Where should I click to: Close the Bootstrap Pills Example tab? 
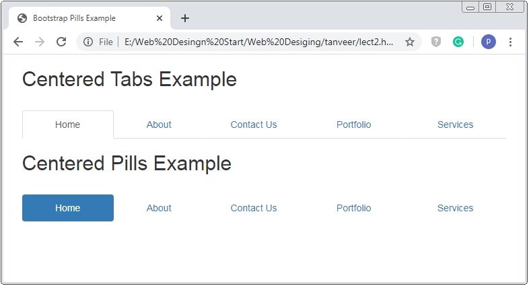[160, 18]
